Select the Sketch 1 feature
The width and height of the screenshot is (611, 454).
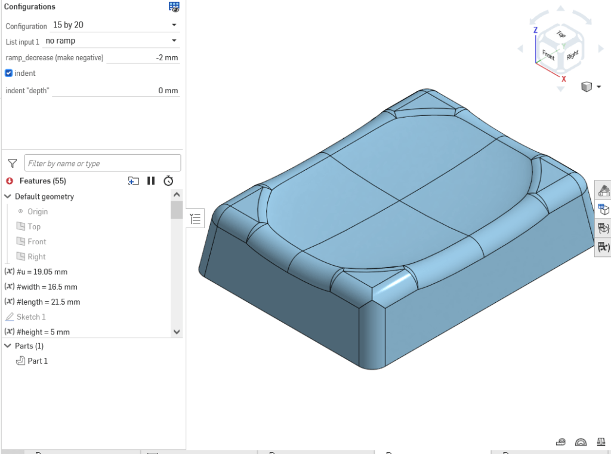31,317
